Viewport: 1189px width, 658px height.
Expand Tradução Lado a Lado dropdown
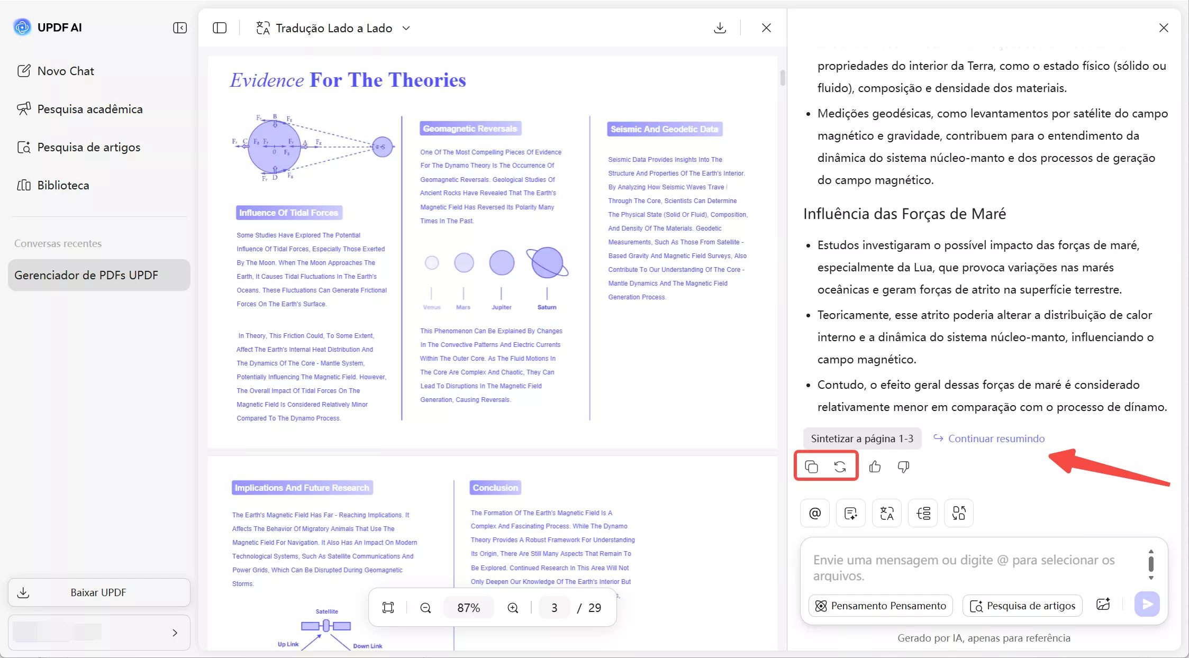click(x=406, y=28)
